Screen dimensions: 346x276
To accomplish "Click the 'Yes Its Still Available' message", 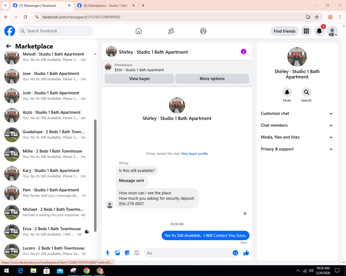I will 205,236.
